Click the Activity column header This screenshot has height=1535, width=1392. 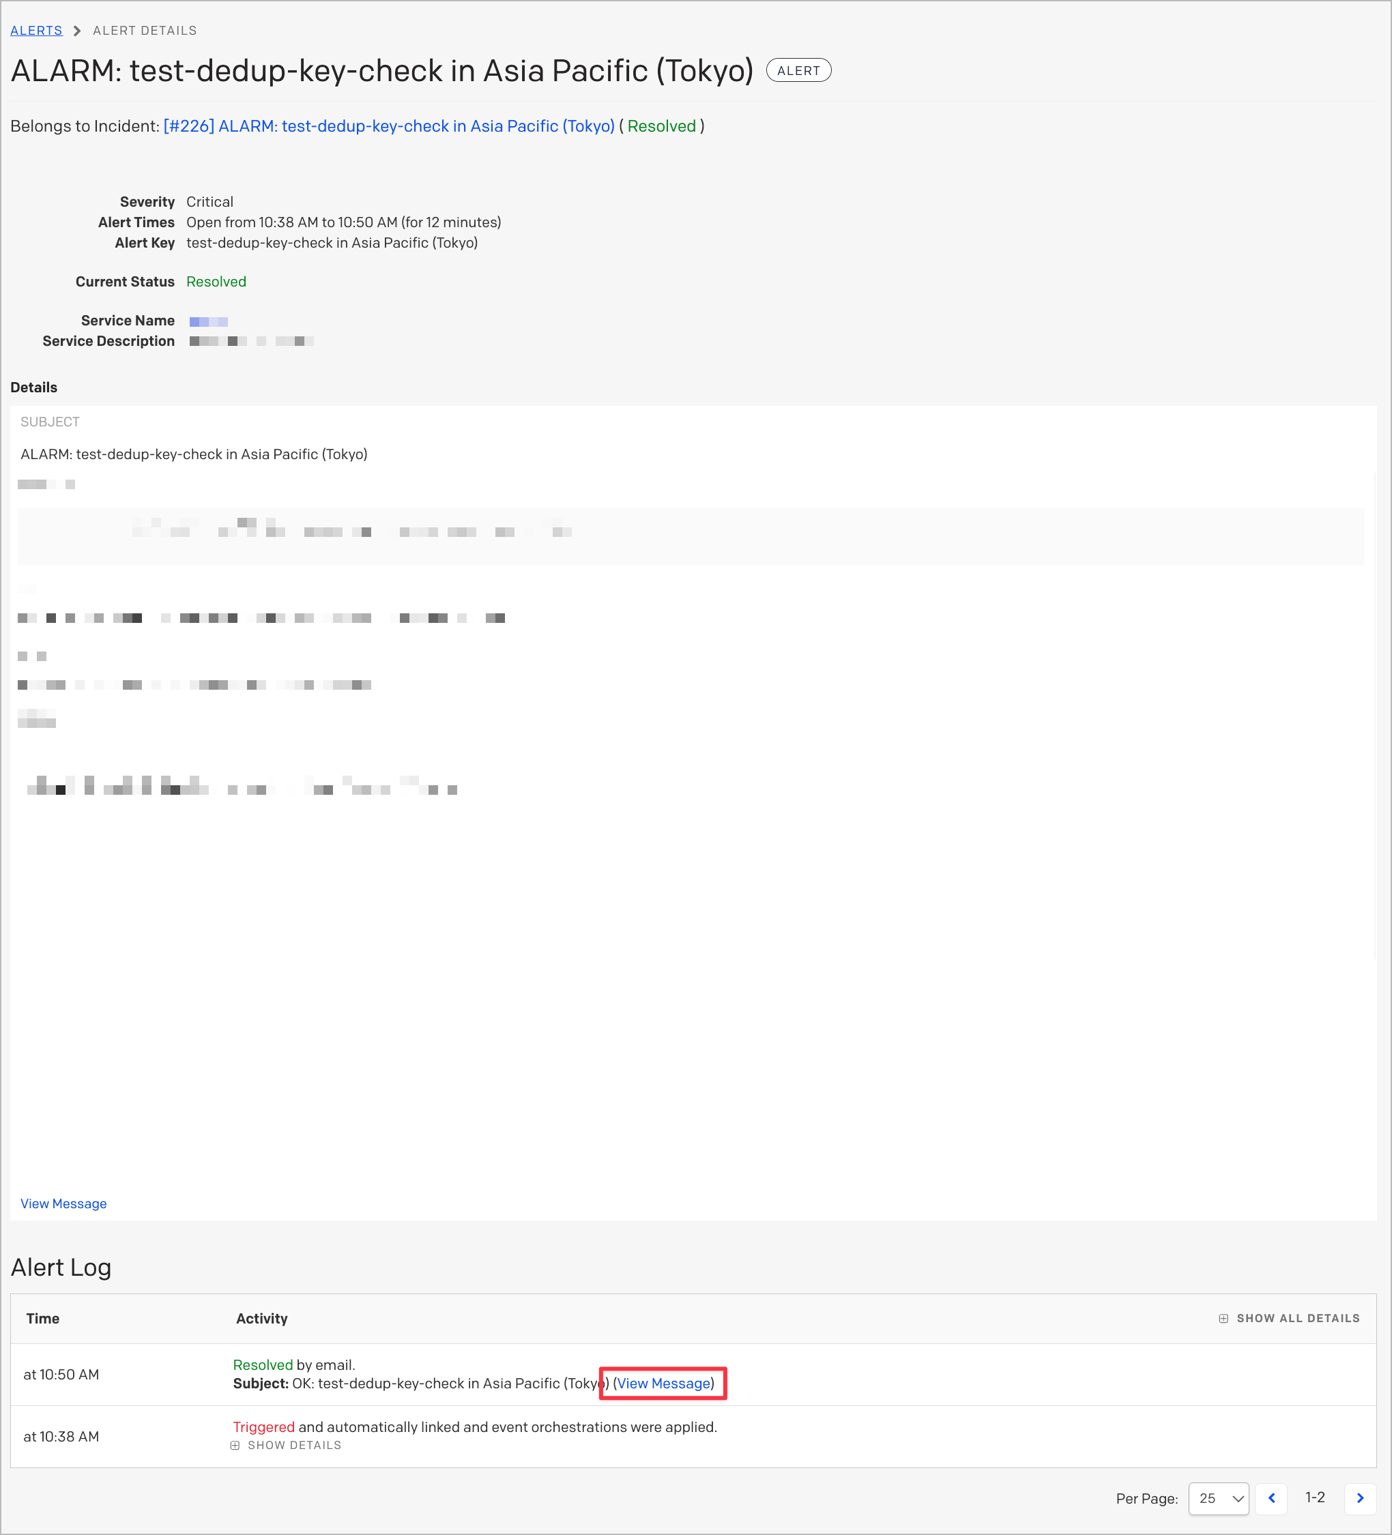click(x=261, y=1318)
